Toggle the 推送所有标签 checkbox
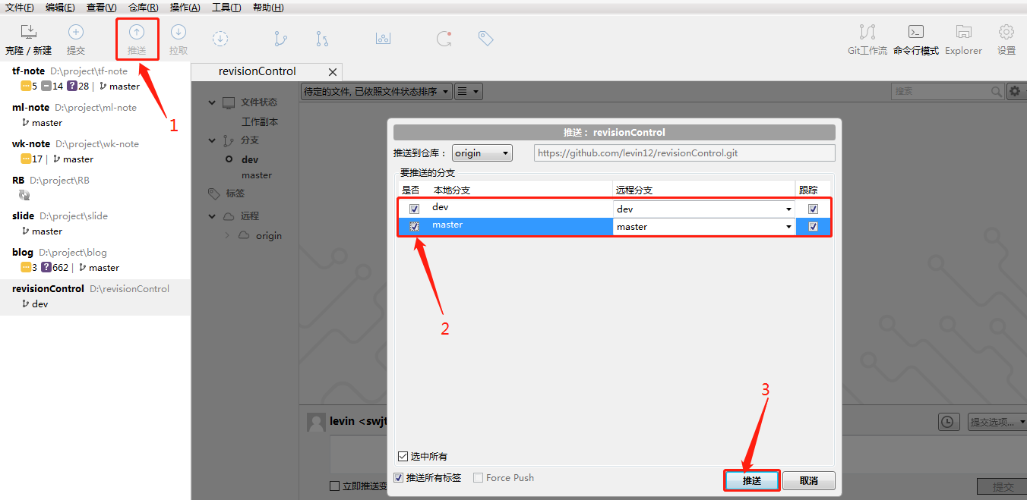1027x500 pixels. point(399,478)
